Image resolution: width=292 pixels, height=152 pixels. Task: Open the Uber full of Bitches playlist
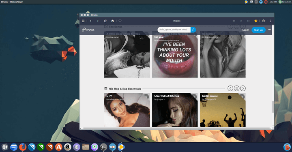(175, 110)
